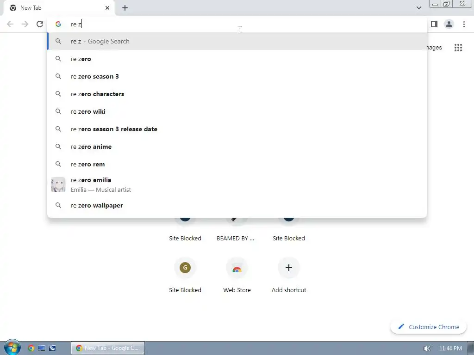Select 're zero wiki' suggestion
The height and width of the screenshot is (355, 474).
pos(237,111)
